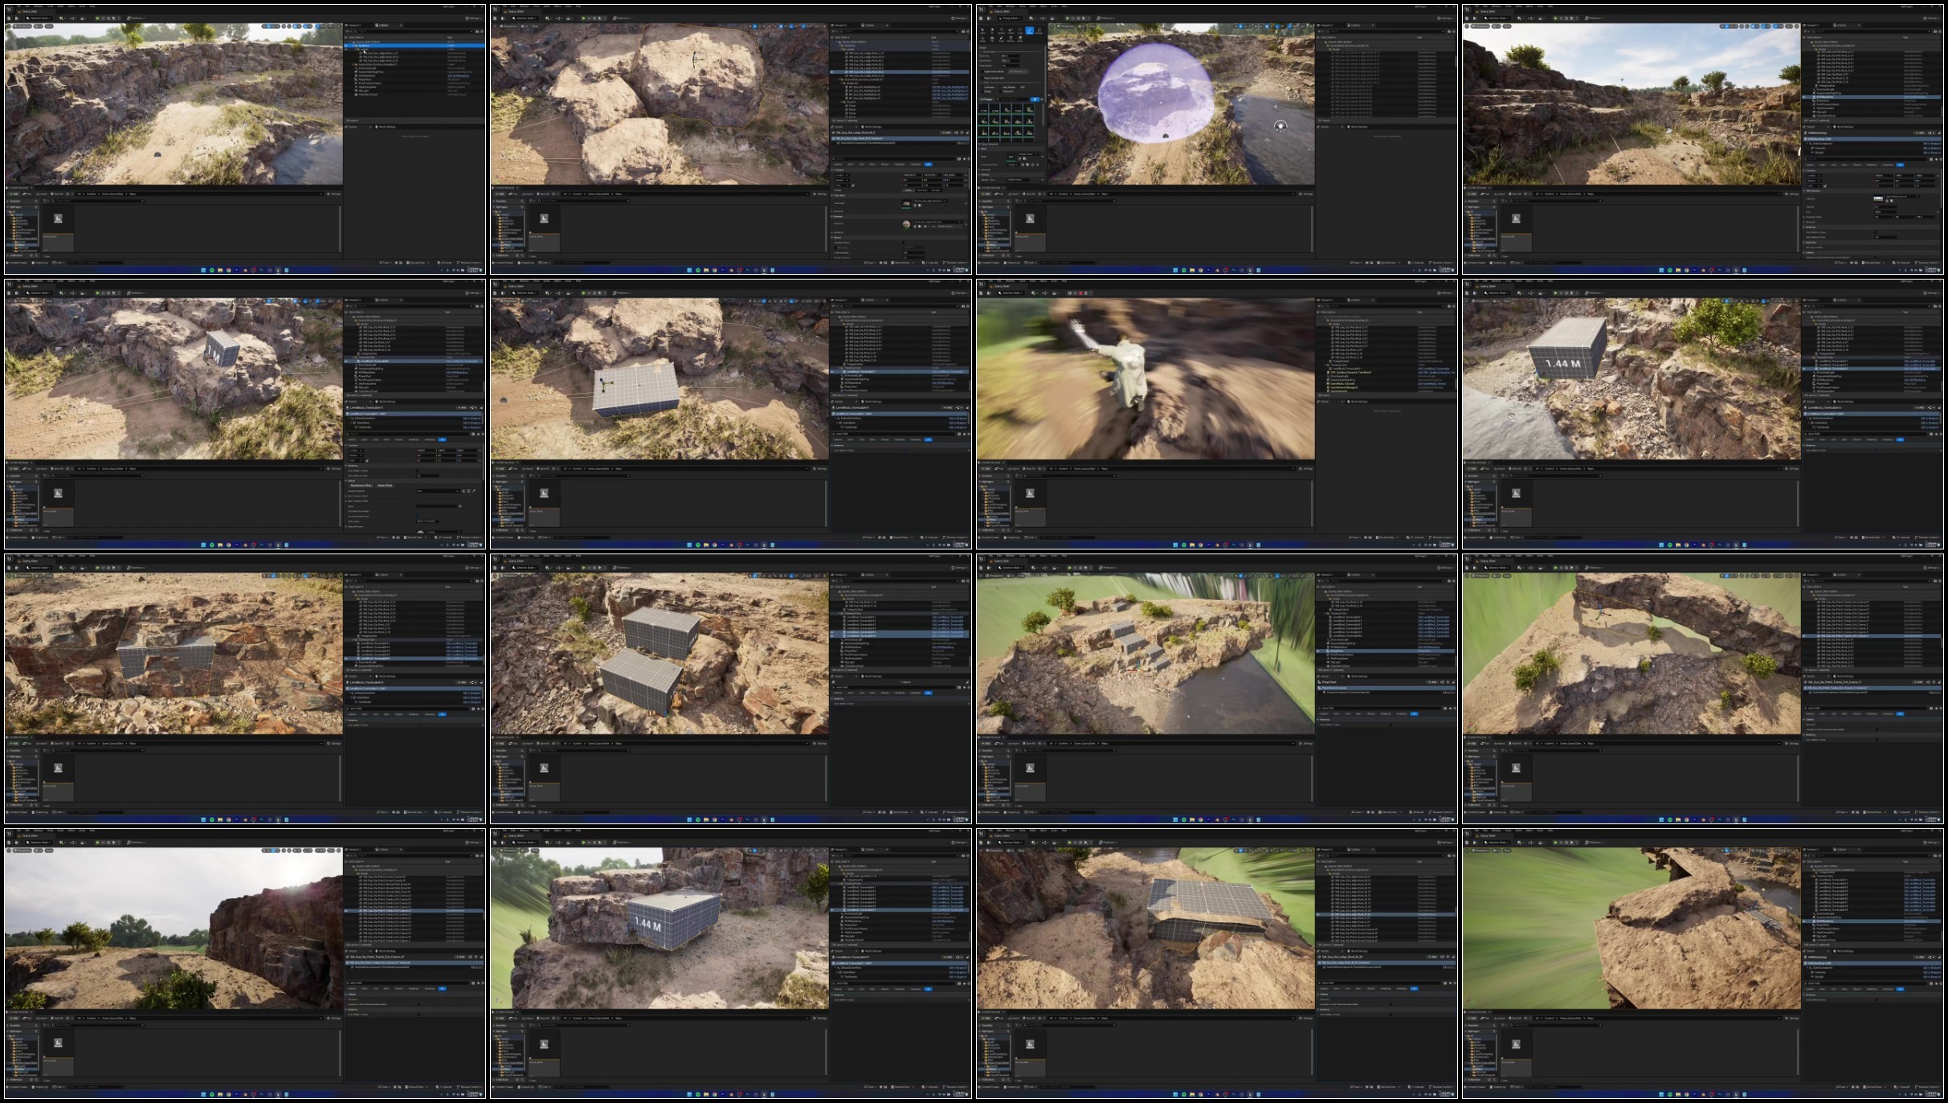1948x1103 pixels.
Task: Toggle eye visibility of highlighted row, top-left screenshot
Action: pos(348,46)
